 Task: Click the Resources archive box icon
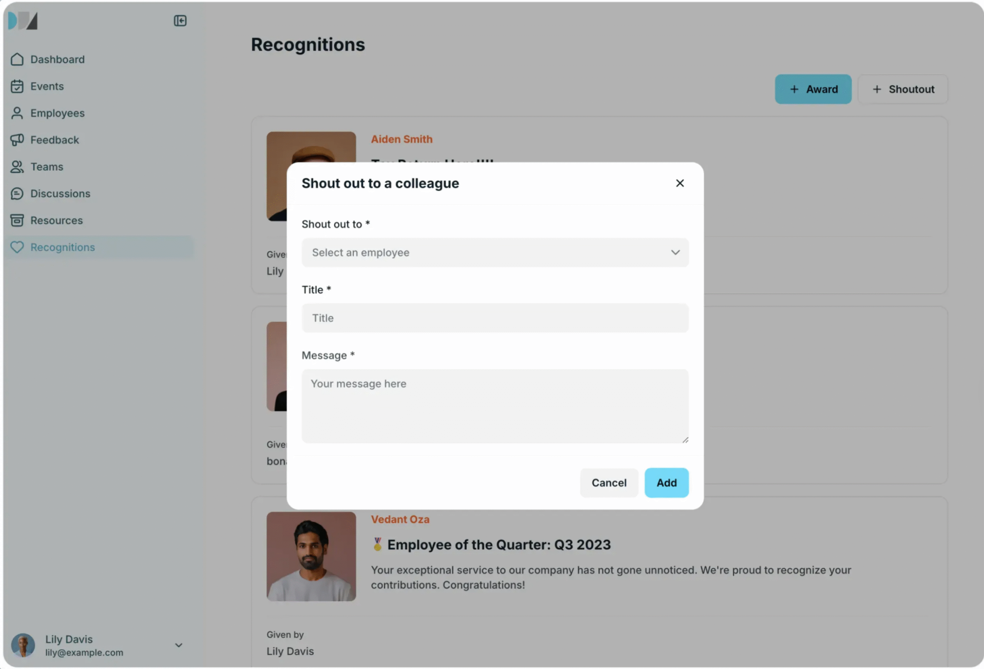point(17,220)
